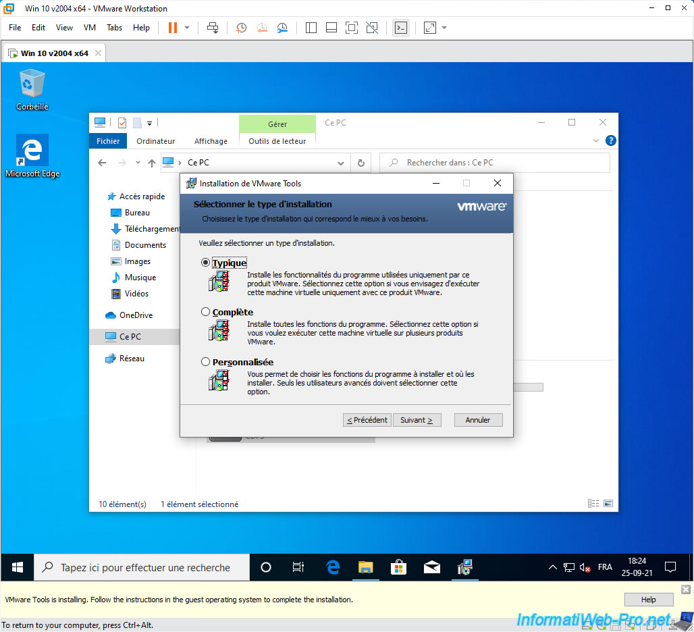
Task: Open the Tabs menu
Action: pyautogui.click(x=114, y=28)
